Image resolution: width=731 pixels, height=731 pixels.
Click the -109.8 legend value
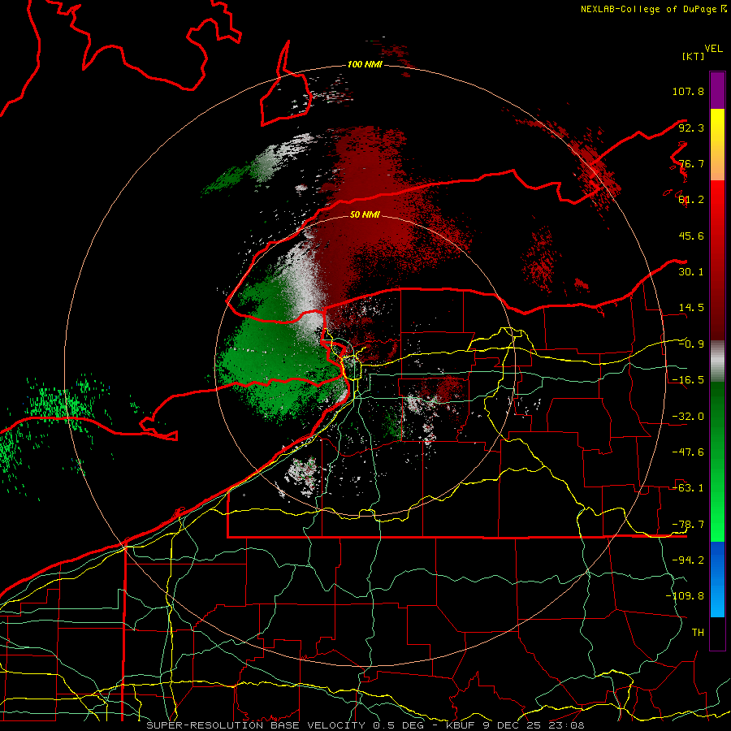pos(685,596)
